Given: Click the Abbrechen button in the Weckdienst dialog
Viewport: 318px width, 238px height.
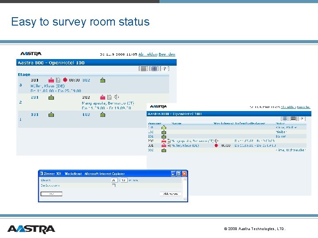Looking at the screenshot, I should [170, 194].
